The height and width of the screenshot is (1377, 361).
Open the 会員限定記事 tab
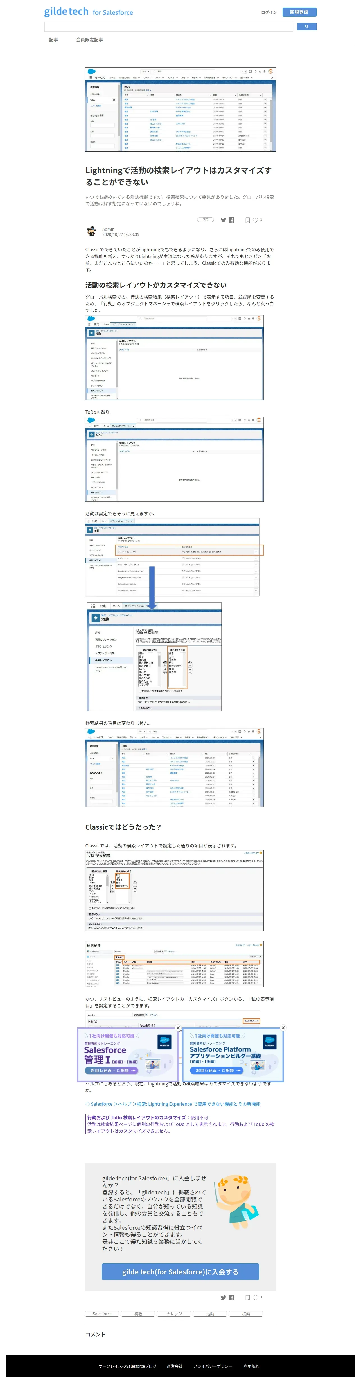point(90,39)
